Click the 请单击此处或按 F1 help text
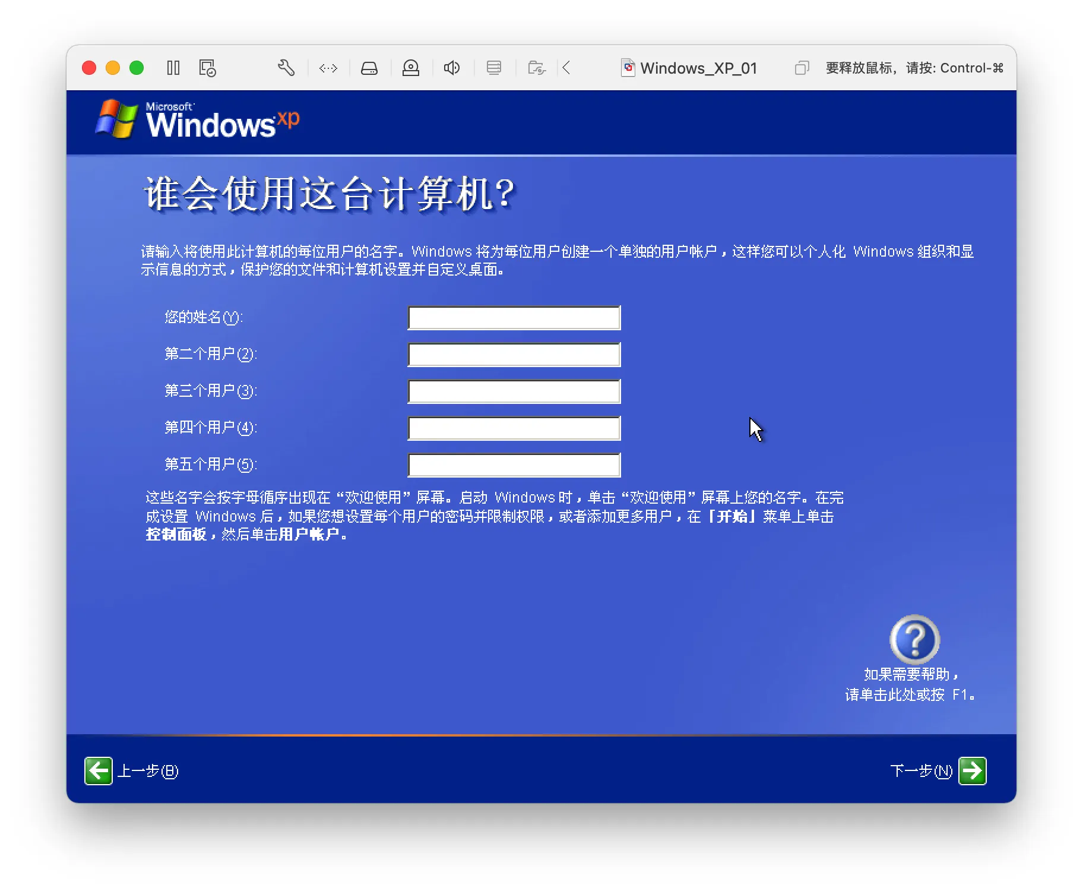Viewport: 1083px width, 891px height. click(x=910, y=694)
